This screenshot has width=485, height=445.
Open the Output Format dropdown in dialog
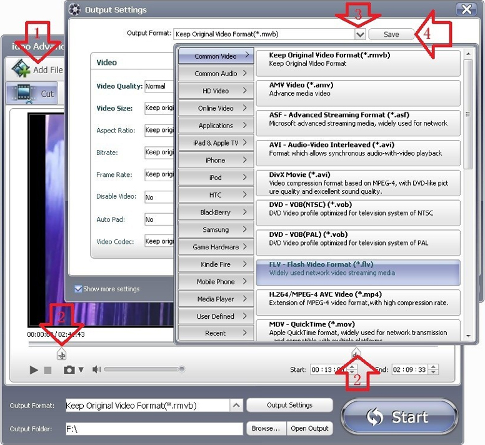(x=360, y=34)
